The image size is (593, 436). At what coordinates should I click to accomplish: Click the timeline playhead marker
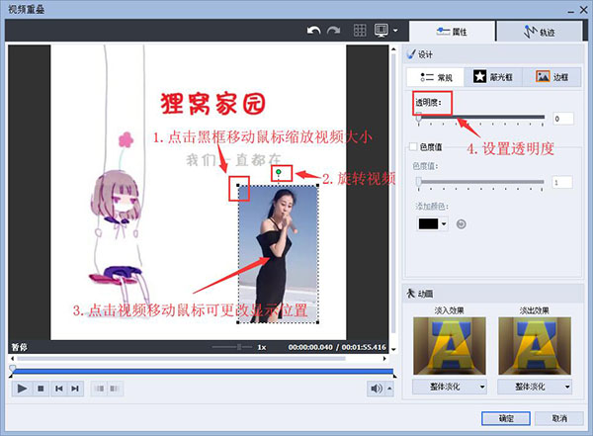13,368
